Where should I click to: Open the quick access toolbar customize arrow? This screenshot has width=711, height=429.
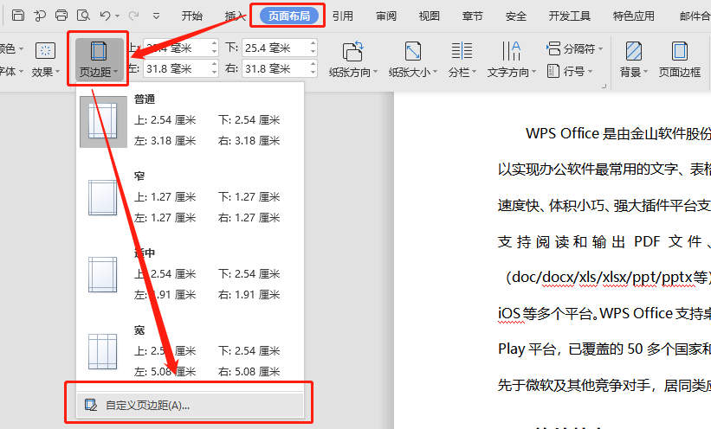click(156, 16)
